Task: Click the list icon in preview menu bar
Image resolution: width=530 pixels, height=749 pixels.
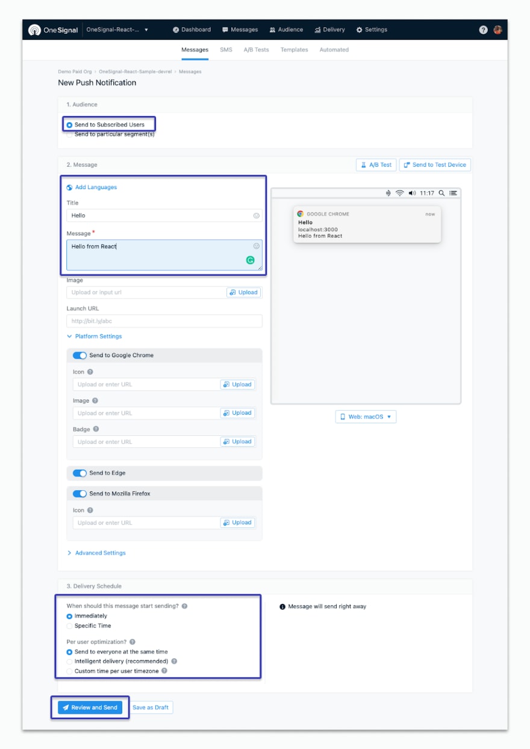Action: click(454, 193)
